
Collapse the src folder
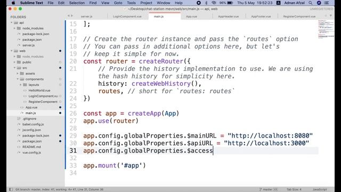[14, 68]
